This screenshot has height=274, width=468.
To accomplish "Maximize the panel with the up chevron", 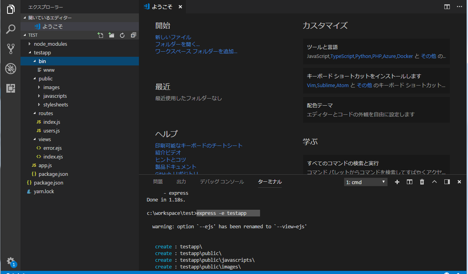I will pos(434,182).
